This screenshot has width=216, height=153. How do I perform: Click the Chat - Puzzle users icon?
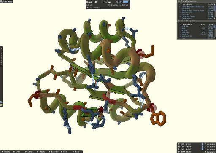coord(202,147)
